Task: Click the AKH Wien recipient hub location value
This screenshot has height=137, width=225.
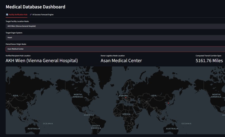Action: (x=42, y=61)
